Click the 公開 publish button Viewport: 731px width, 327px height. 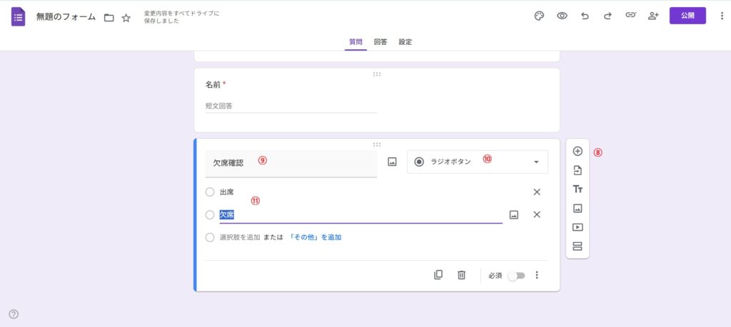pyautogui.click(x=687, y=16)
